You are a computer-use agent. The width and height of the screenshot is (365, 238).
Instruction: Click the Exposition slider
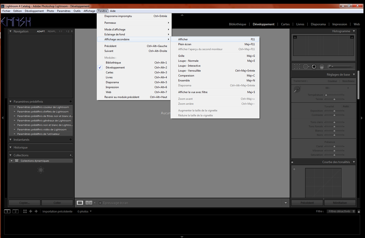pyautogui.click(x=334, y=111)
